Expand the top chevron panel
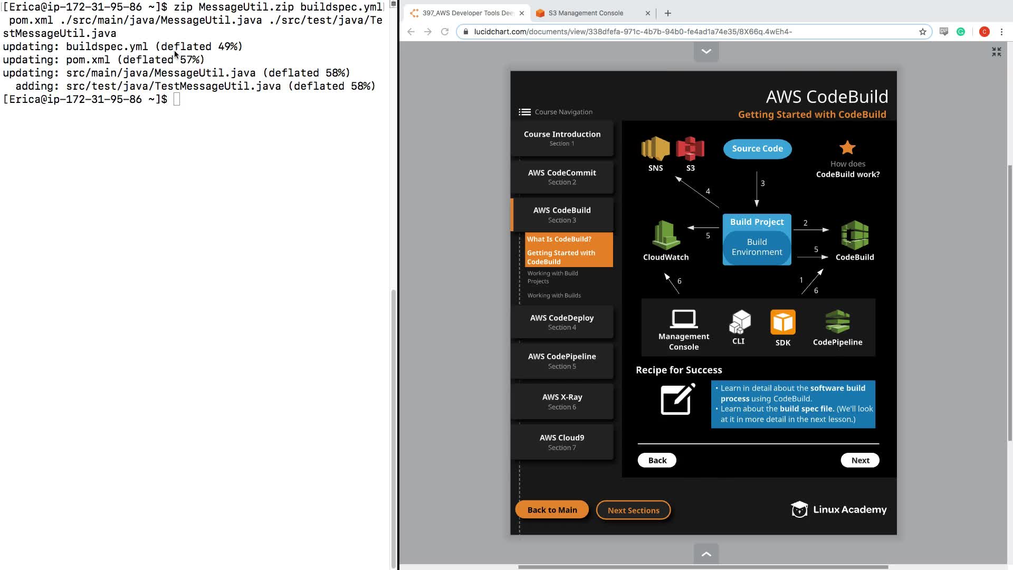 (x=706, y=52)
